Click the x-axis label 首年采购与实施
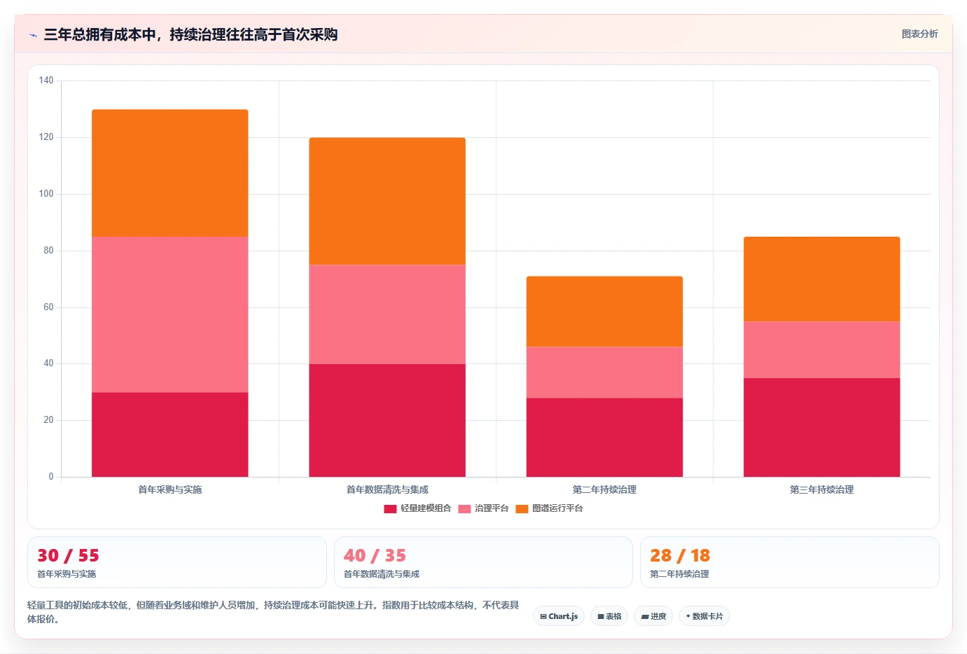967x654 pixels. click(170, 489)
